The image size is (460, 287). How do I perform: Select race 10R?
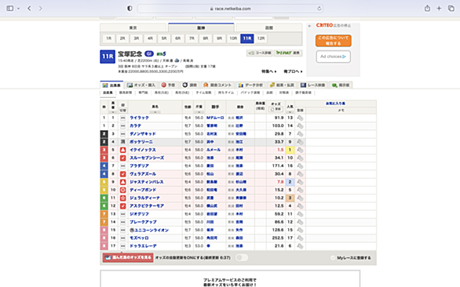233,38
